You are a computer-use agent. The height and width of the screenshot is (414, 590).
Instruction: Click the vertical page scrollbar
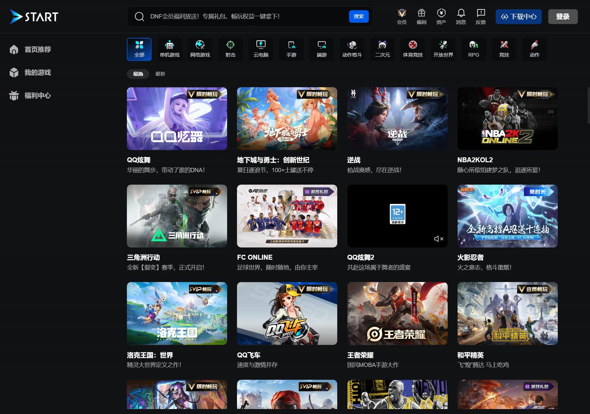click(x=588, y=105)
